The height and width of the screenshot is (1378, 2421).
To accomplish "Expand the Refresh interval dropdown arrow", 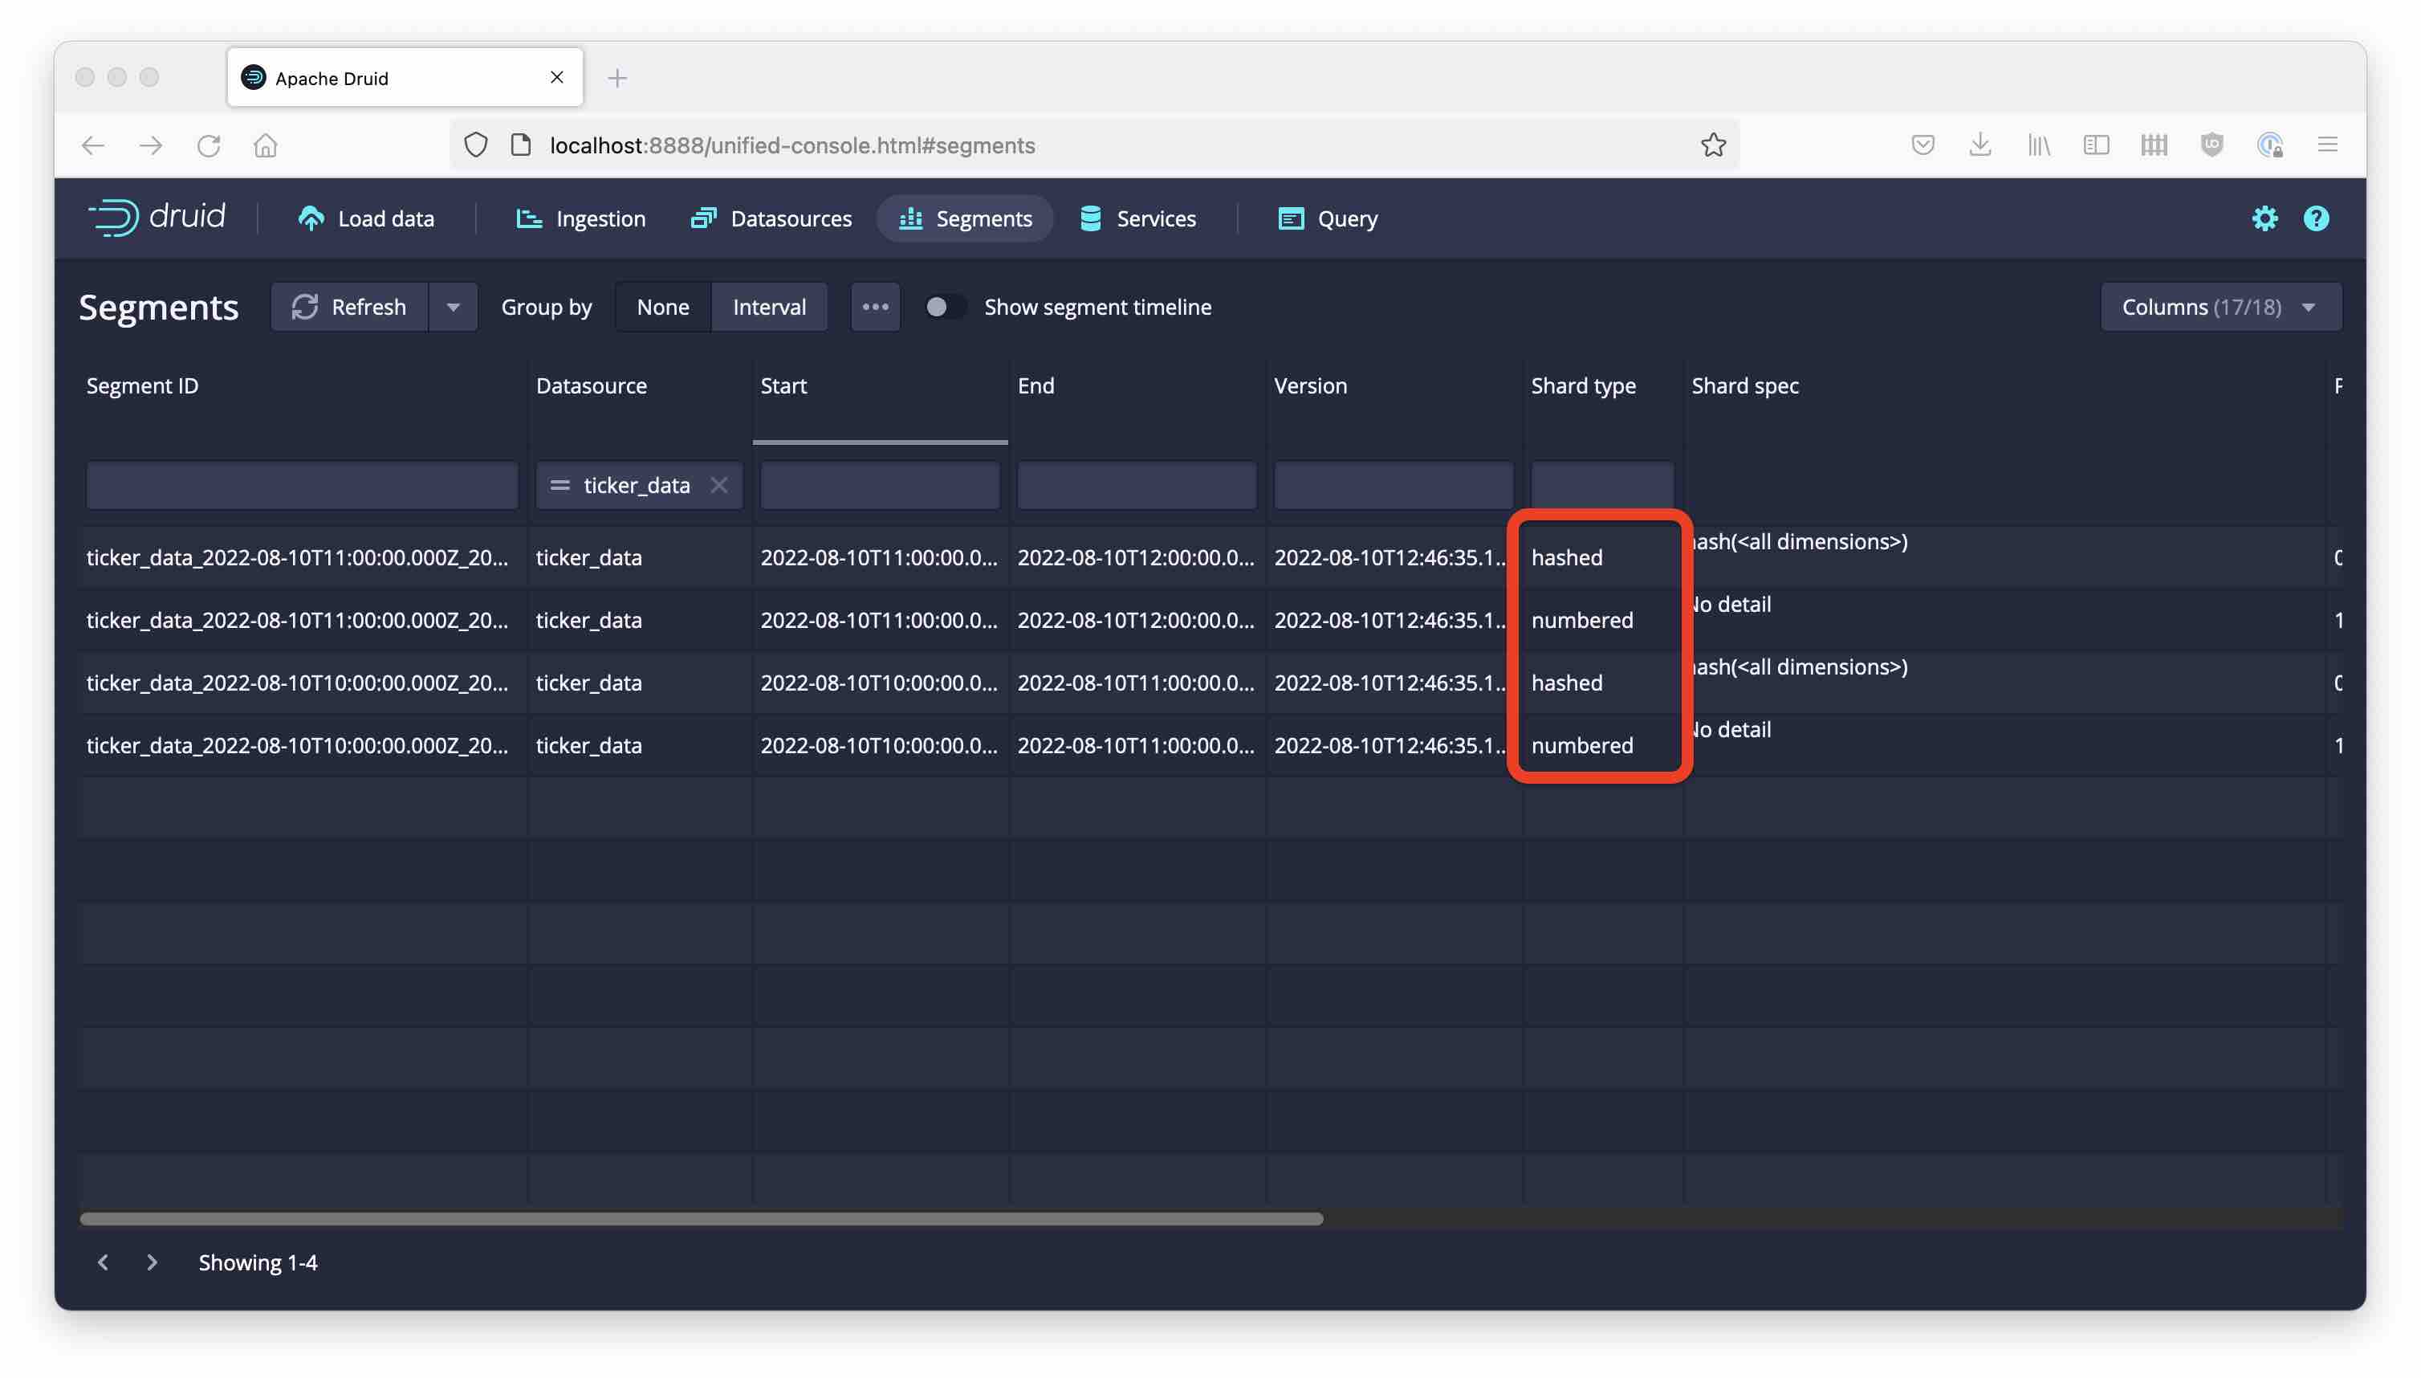I will (x=454, y=307).
